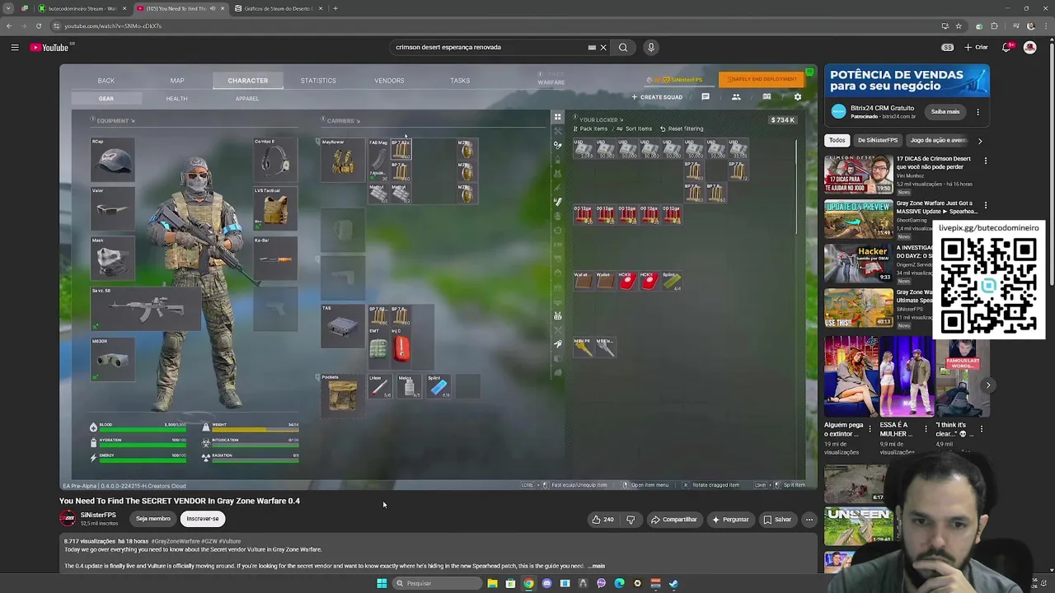Click Inscrever-se subscribe button
The height and width of the screenshot is (593, 1055).
coord(203,519)
